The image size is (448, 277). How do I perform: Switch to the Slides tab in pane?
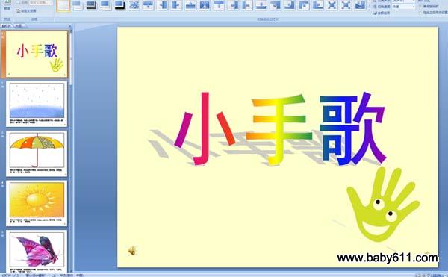7,25
